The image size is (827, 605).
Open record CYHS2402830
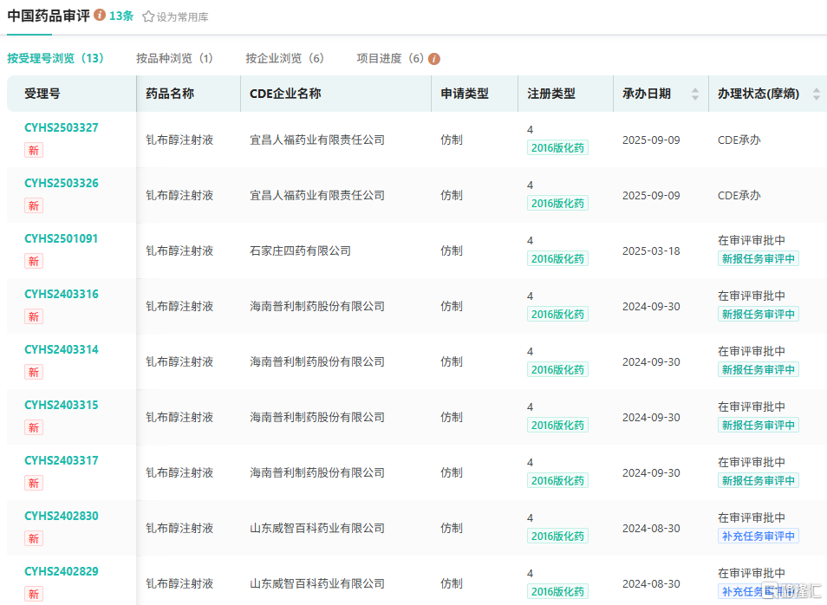click(62, 516)
